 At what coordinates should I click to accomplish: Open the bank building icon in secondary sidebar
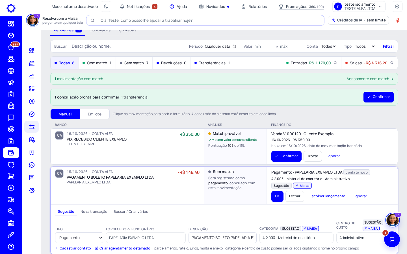pos(32,63)
